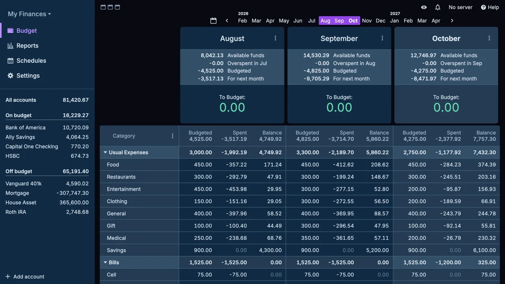Advance months with the right arrow
This screenshot has width=505, height=284.
tap(452, 21)
